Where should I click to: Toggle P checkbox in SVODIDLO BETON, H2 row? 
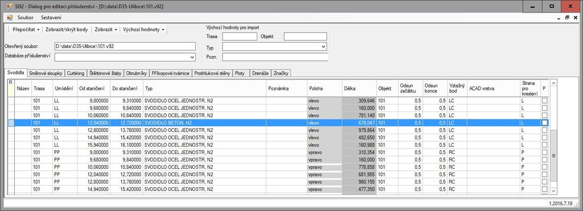(544, 123)
